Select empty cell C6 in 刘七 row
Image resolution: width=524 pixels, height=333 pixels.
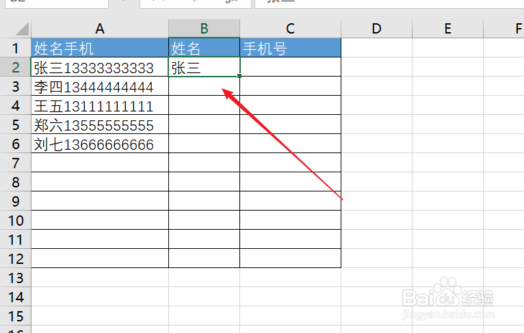pos(291,144)
